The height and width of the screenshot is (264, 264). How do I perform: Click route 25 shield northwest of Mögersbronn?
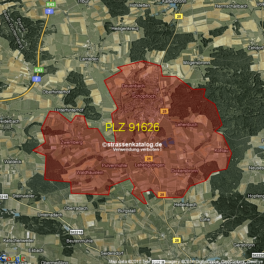tap(178, 16)
